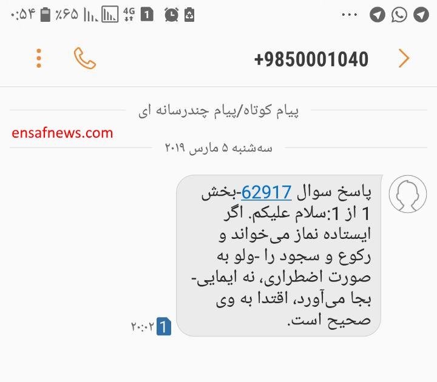Tap the sender's contact avatar
The image size is (437, 382).
[408, 194]
